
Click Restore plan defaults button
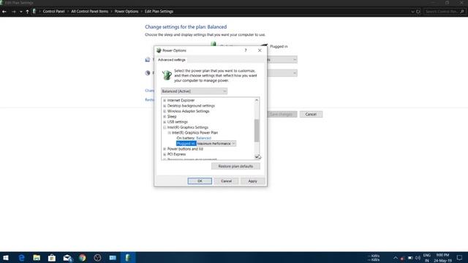click(x=235, y=166)
